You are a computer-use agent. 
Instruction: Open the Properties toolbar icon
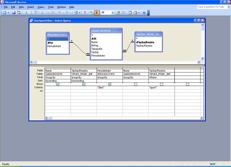point(118,13)
